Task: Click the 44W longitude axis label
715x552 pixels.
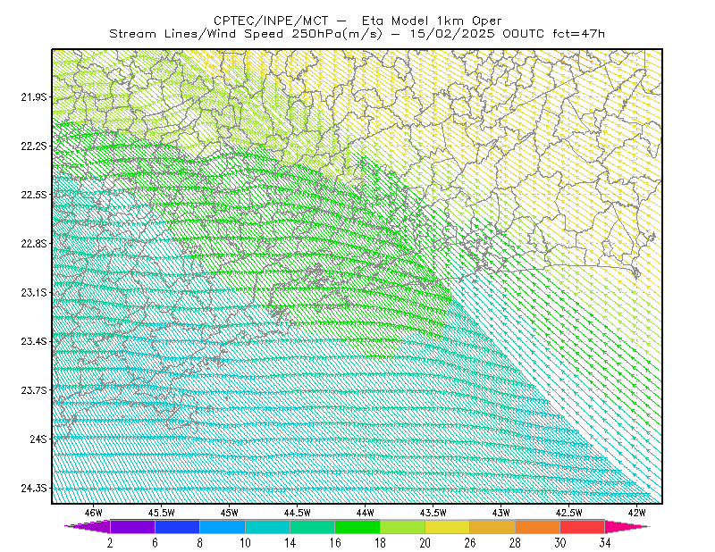Action: (x=365, y=513)
